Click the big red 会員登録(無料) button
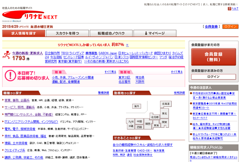This screenshot has width=241, height=162. point(214,57)
